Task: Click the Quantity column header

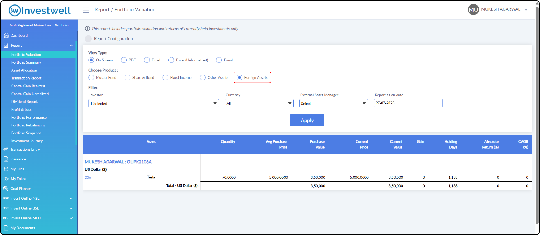Action: 228,142
